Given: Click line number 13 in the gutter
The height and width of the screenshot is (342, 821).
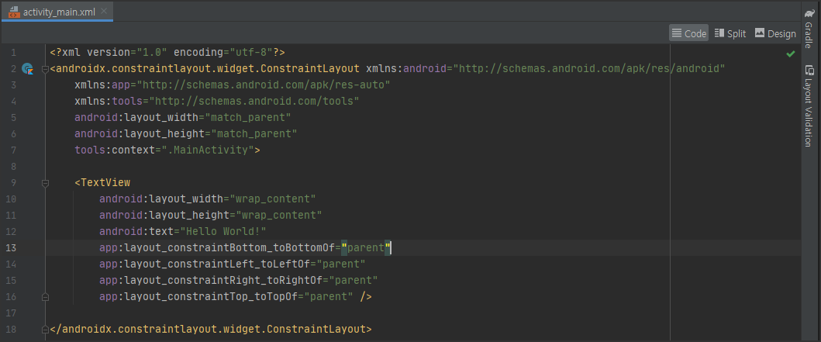Looking at the screenshot, I should tap(11, 247).
